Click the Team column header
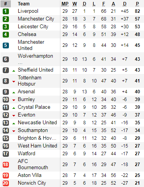The height and width of the screenshot is (187, 144). pos(24,4)
